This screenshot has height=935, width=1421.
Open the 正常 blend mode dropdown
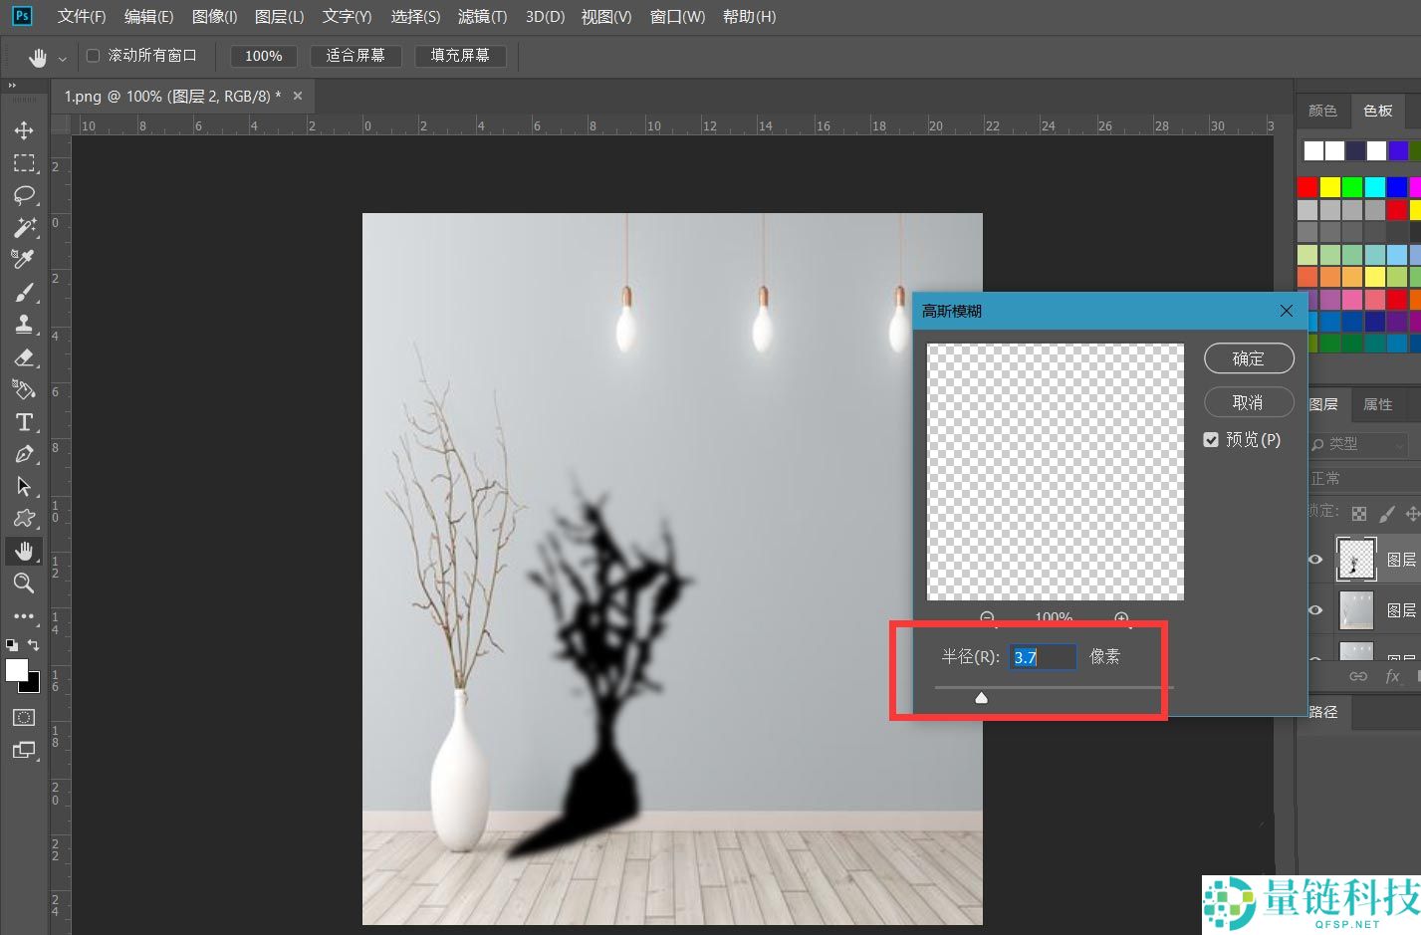pyautogui.click(x=1359, y=479)
